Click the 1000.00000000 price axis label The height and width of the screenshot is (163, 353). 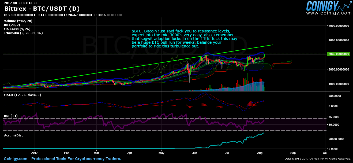[x=339, y=84]
